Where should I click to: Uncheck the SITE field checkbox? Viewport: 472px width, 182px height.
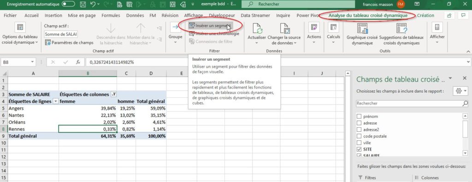359,149
